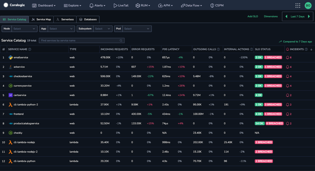Image resolution: width=315 pixels, height=171 pixels.
Task: Click the search magnifier icon
Action: pos(121,41)
